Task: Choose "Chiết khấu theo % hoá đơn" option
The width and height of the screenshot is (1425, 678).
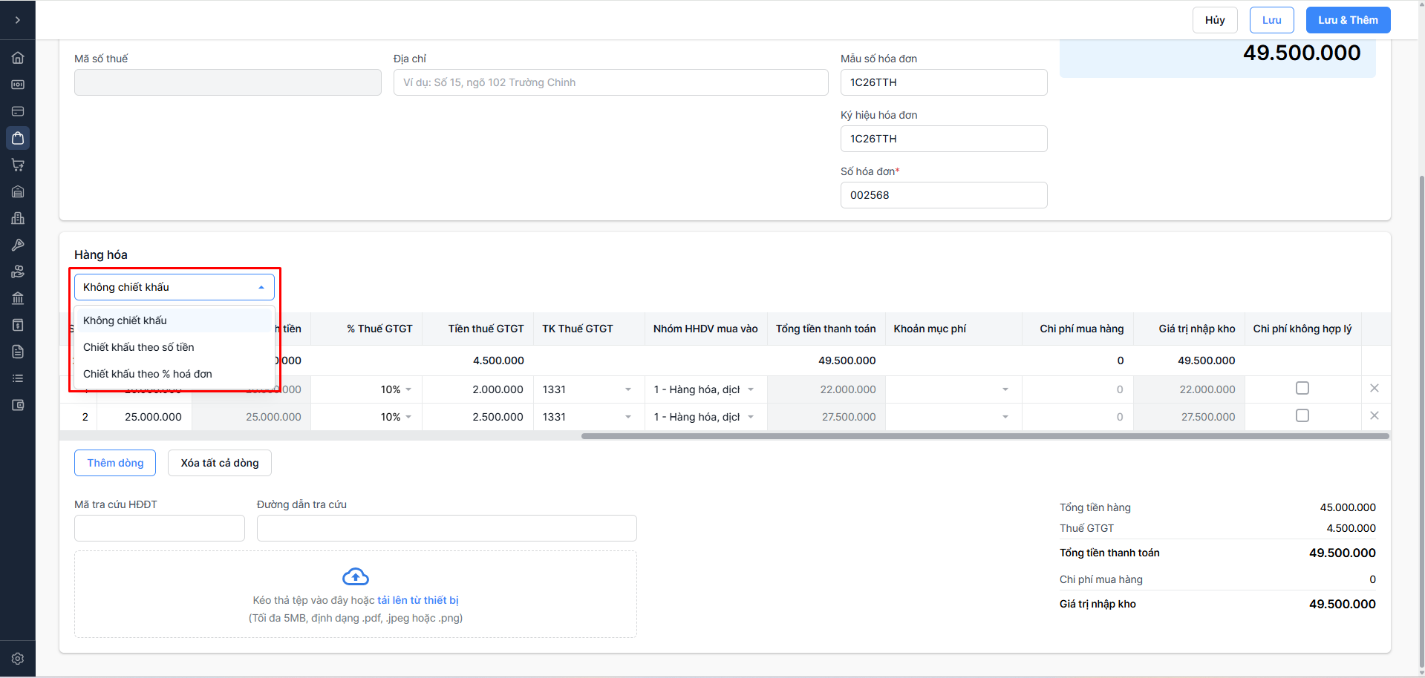Action: pyautogui.click(x=148, y=374)
